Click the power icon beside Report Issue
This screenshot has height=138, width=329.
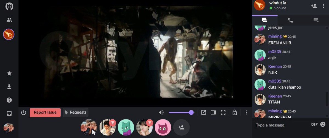[x=24, y=112]
